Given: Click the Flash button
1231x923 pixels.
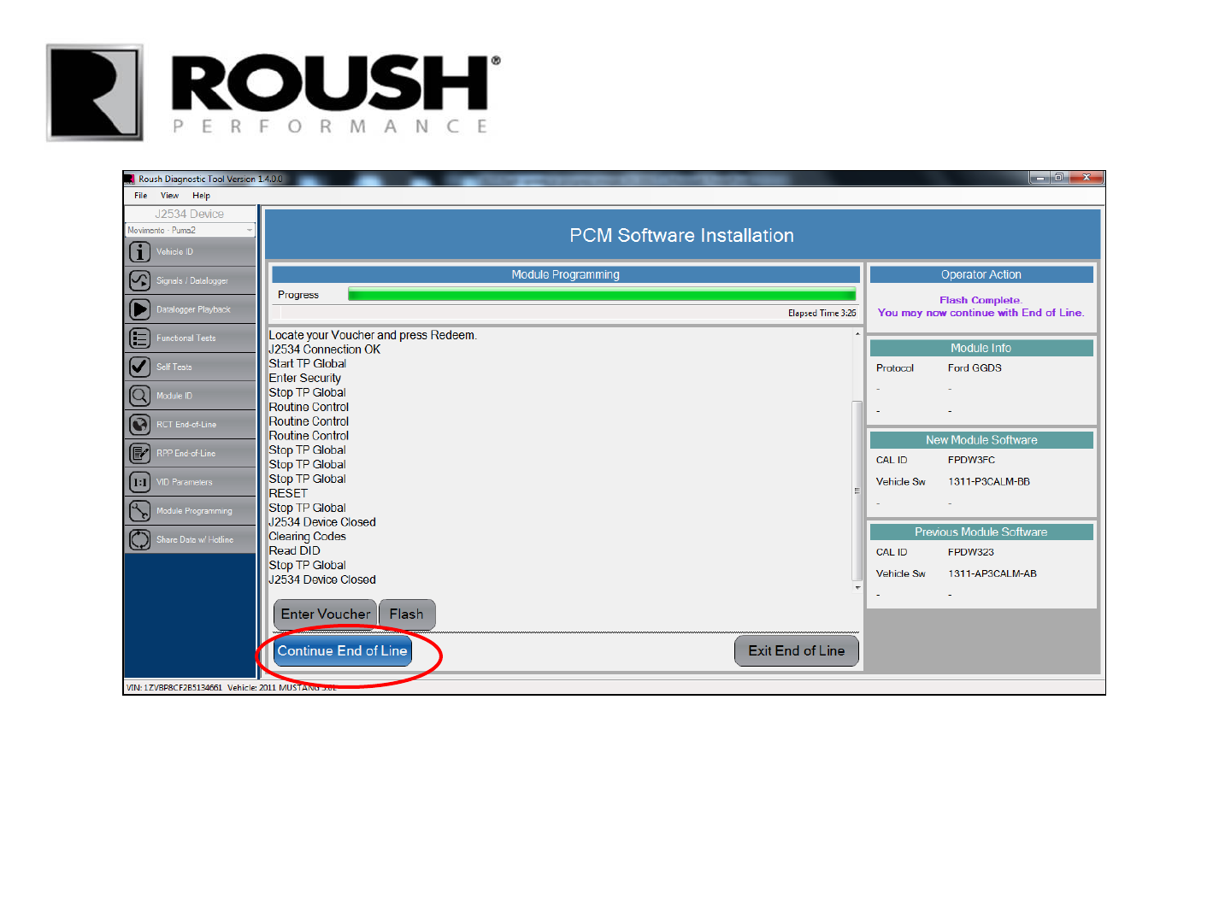Looking at the screenshot, I should tap(407, 614).
